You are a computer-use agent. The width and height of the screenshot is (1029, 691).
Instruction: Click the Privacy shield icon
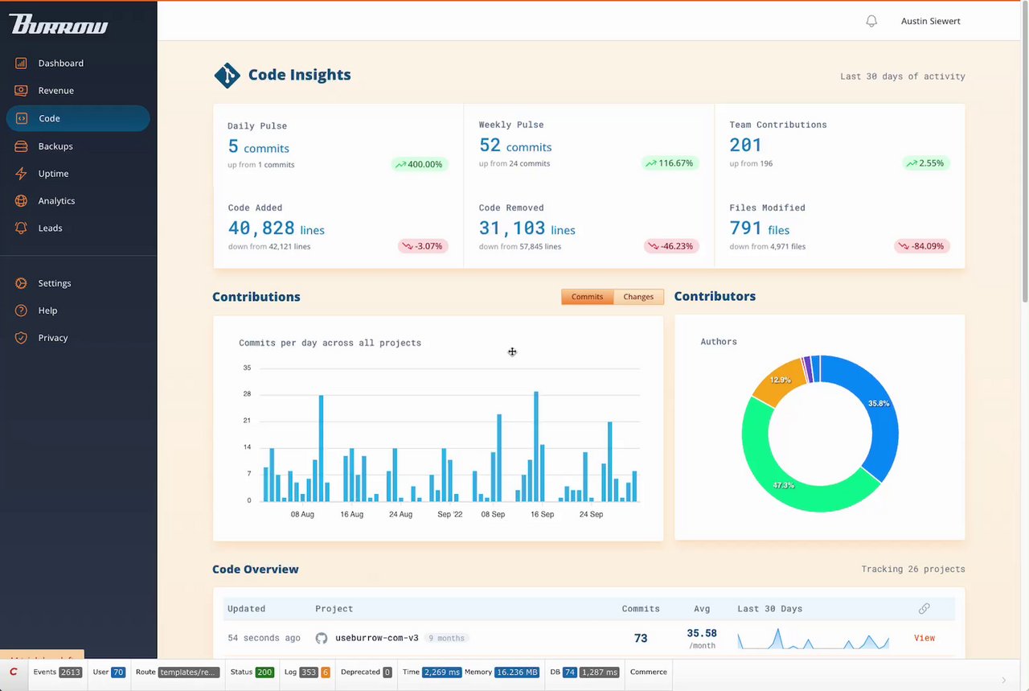coord(22,338)
